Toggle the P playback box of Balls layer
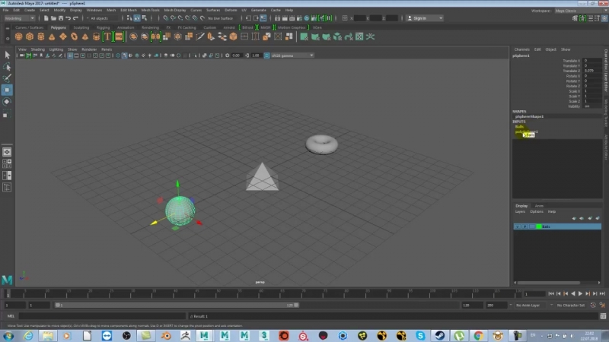Screen dimensions: 609x342 (x=524, y=226)
